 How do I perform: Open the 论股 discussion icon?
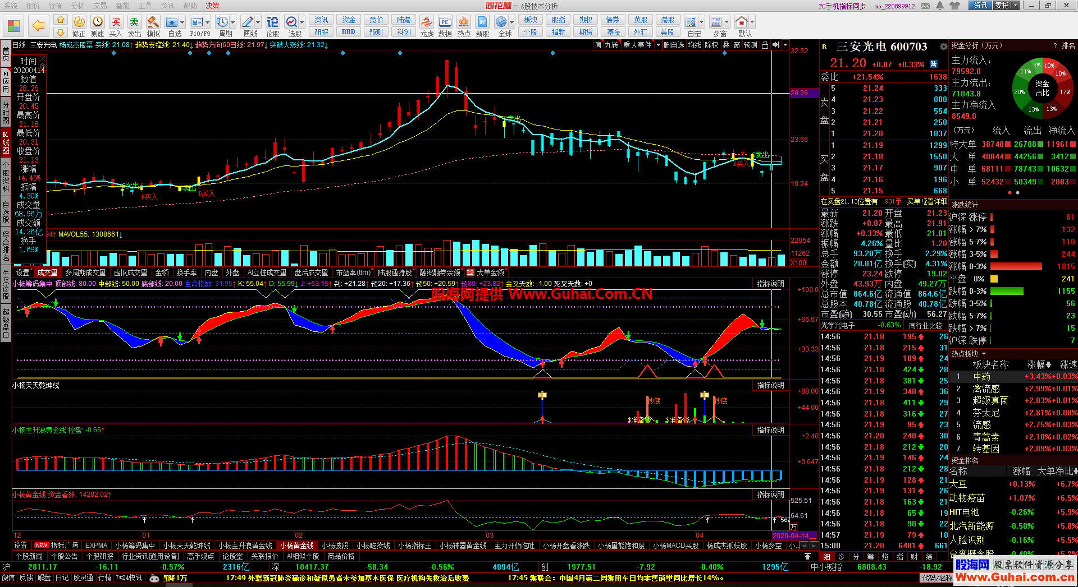pos(273,26)
